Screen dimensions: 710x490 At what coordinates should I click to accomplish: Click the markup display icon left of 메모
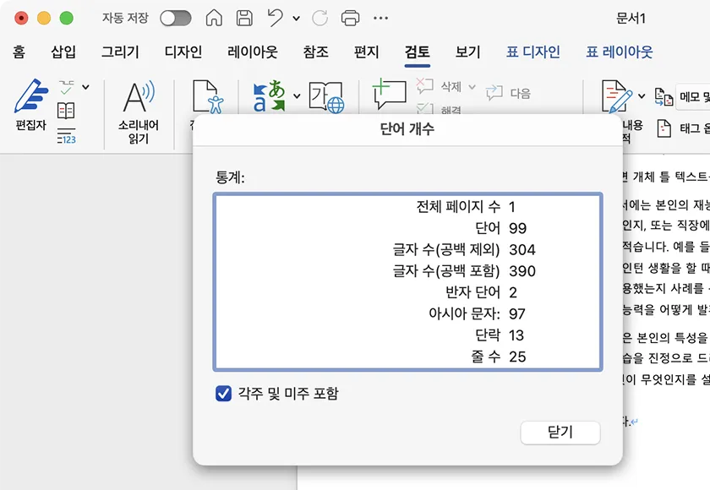click(x=664, y=96)
